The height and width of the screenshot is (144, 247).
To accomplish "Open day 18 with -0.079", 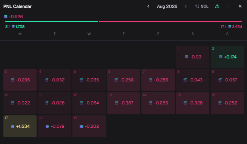I will coord(55,126).
